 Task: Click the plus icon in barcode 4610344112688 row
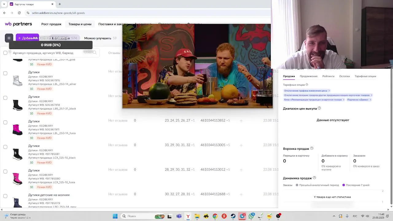(x=241, y=194)
